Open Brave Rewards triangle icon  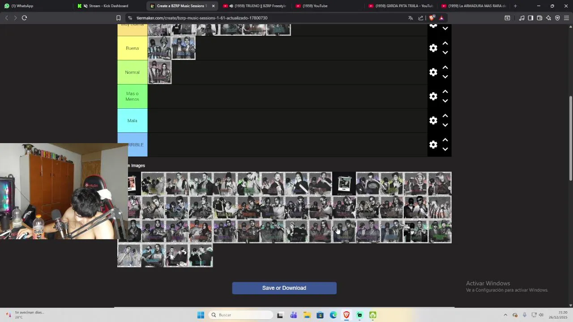pos(441,18)
